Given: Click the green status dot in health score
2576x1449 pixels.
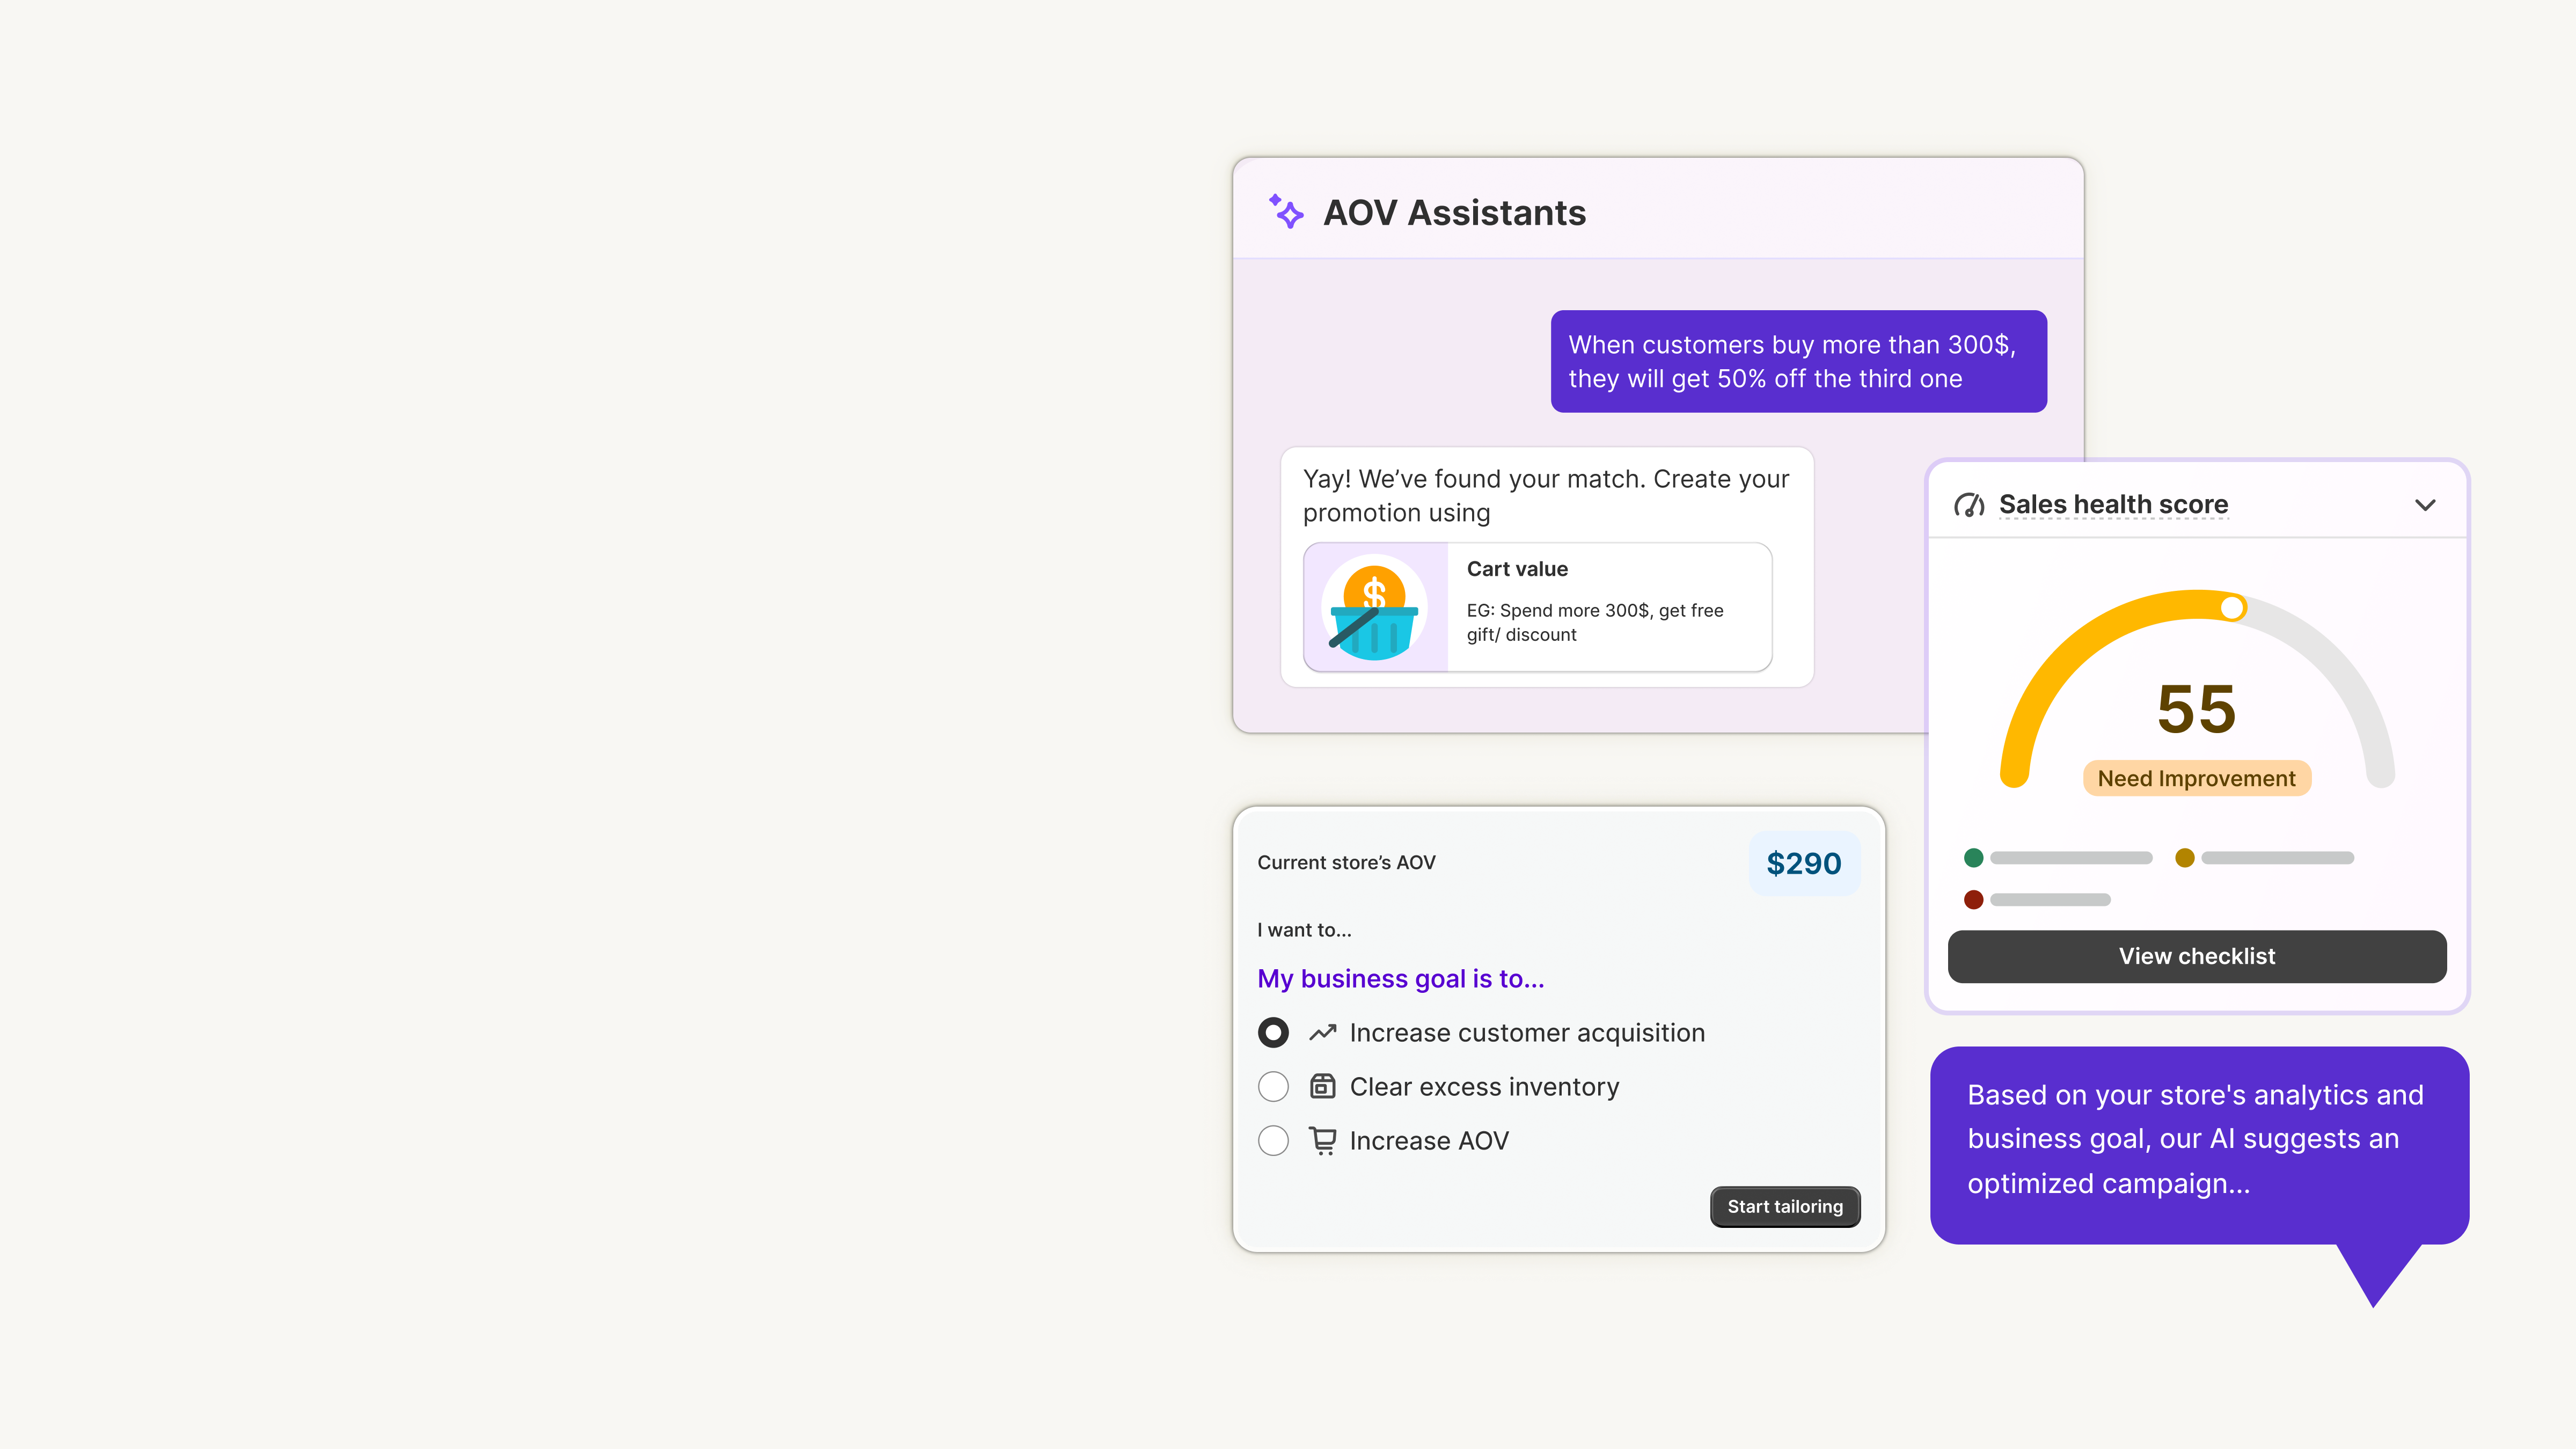Looking at the screenshot, I should (1973, 857).
